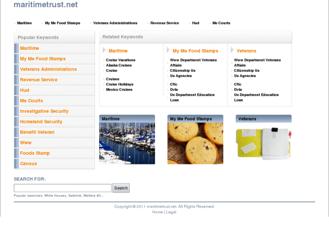Image resolution: width=329 pixels, height=246 pixels.
Task: Open Me Courts in top navigation
Action: click(221, 23)
